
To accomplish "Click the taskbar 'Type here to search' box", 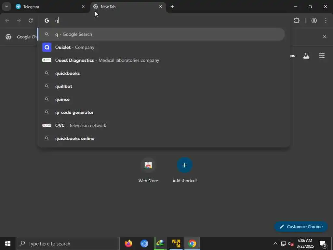I will 68,243.
